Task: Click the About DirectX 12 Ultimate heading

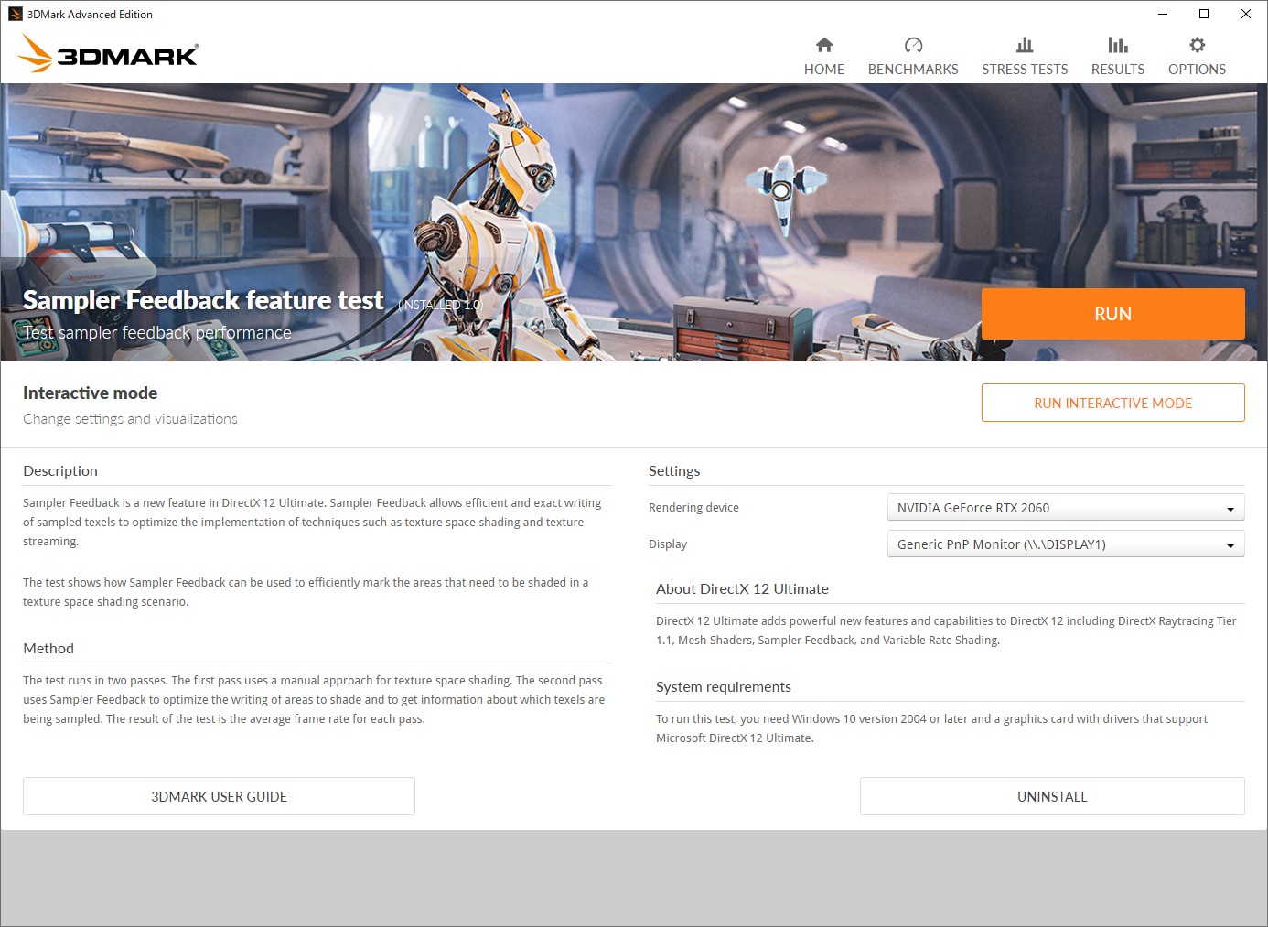Action: 742,589
